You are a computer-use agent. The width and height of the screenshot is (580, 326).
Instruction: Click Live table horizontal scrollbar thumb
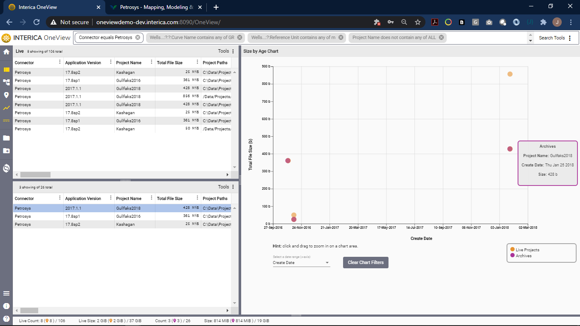coord(35,174)
